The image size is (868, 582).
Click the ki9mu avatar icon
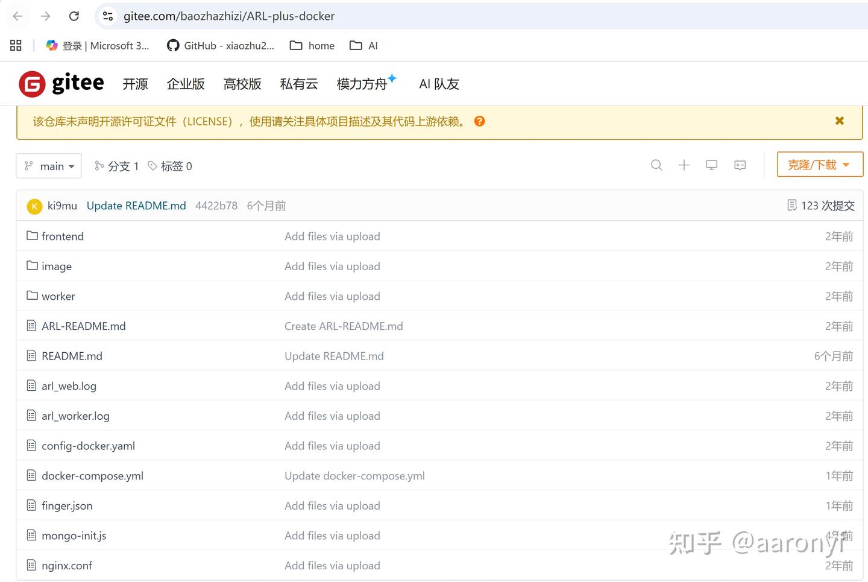click(34, 206)
